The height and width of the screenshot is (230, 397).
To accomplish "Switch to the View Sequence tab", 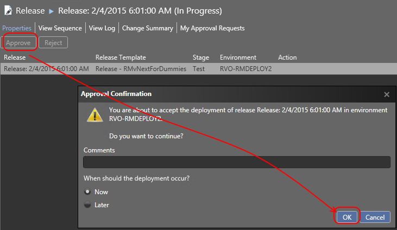I will click(x=60, y=28).
